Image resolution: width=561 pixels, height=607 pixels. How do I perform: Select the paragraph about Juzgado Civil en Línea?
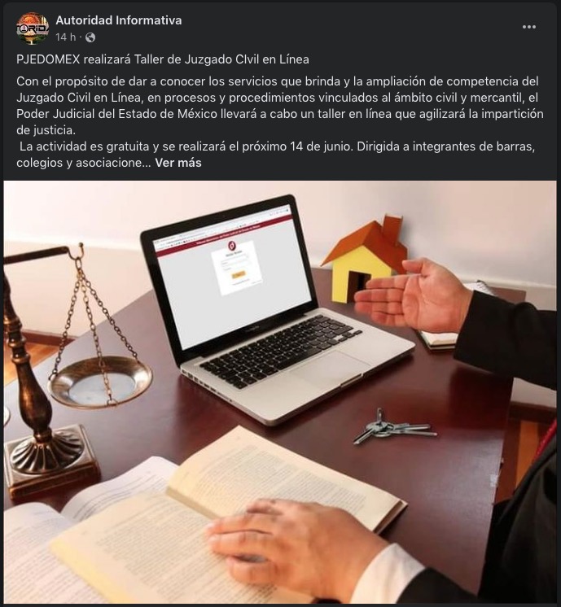(x=280, y=105)
